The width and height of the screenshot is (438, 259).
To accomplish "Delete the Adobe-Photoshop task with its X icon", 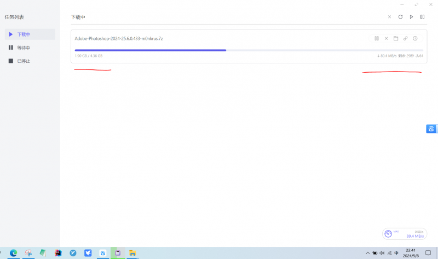I will 386,39.
